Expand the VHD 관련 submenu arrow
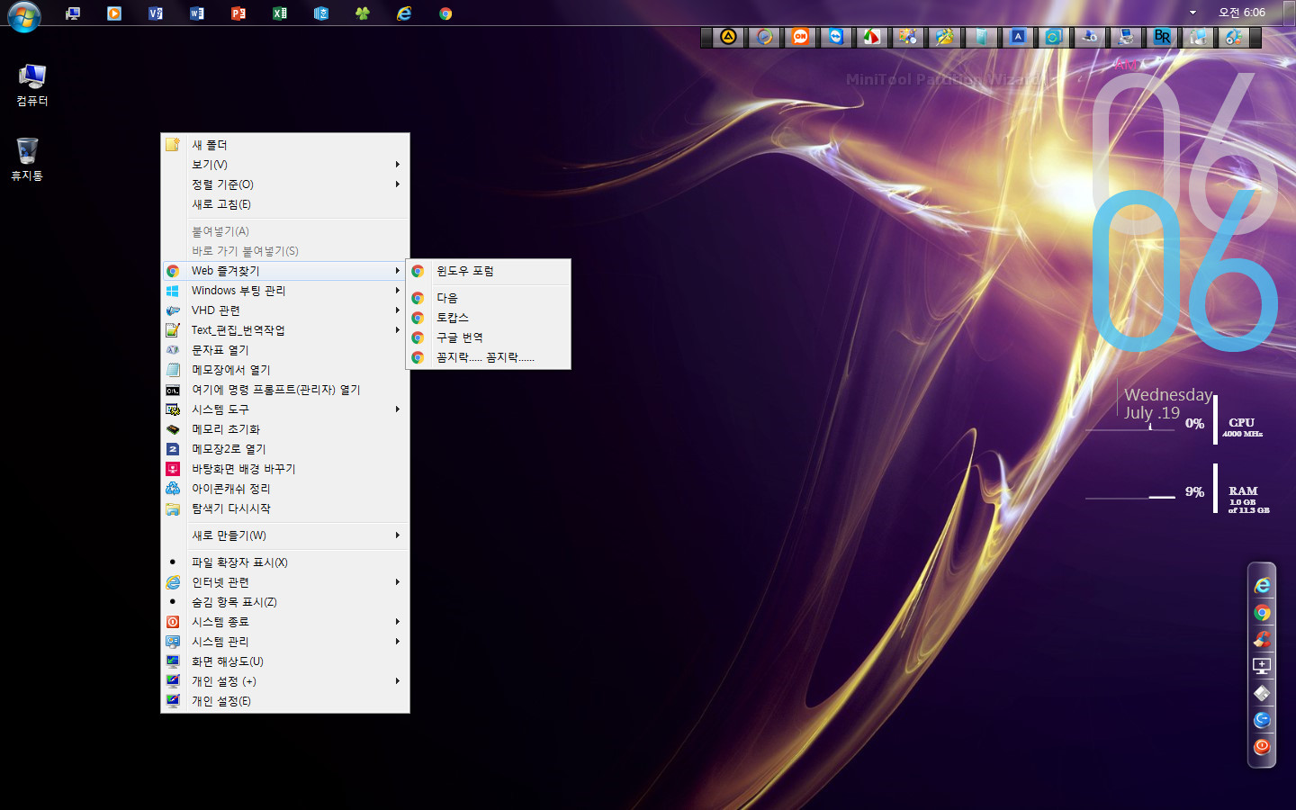 pyautogui.click(x=397, y=310)
